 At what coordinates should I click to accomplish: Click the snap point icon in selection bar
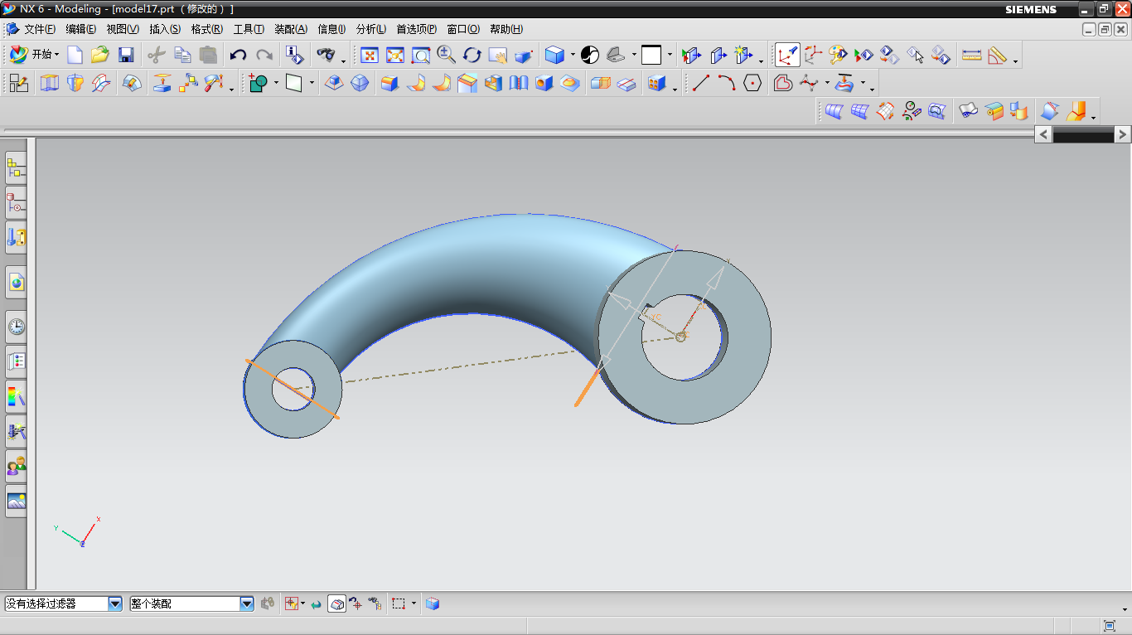(x=291, y=604)
